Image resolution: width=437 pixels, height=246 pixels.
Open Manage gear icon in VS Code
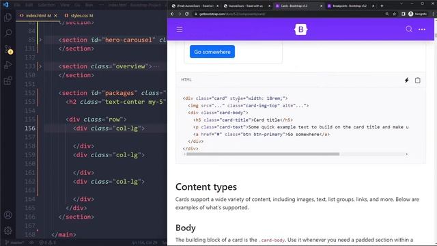[x=8, y=230]
